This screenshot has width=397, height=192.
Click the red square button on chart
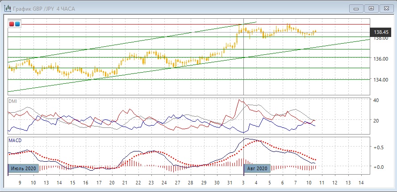point(12,24)
